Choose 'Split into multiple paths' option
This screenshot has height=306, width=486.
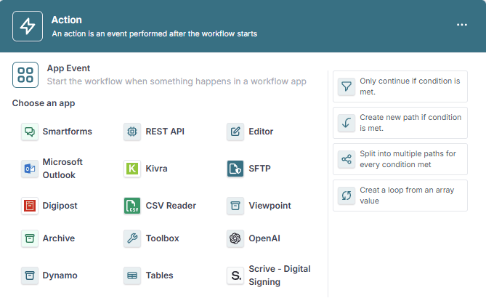[x=400, y=159]
